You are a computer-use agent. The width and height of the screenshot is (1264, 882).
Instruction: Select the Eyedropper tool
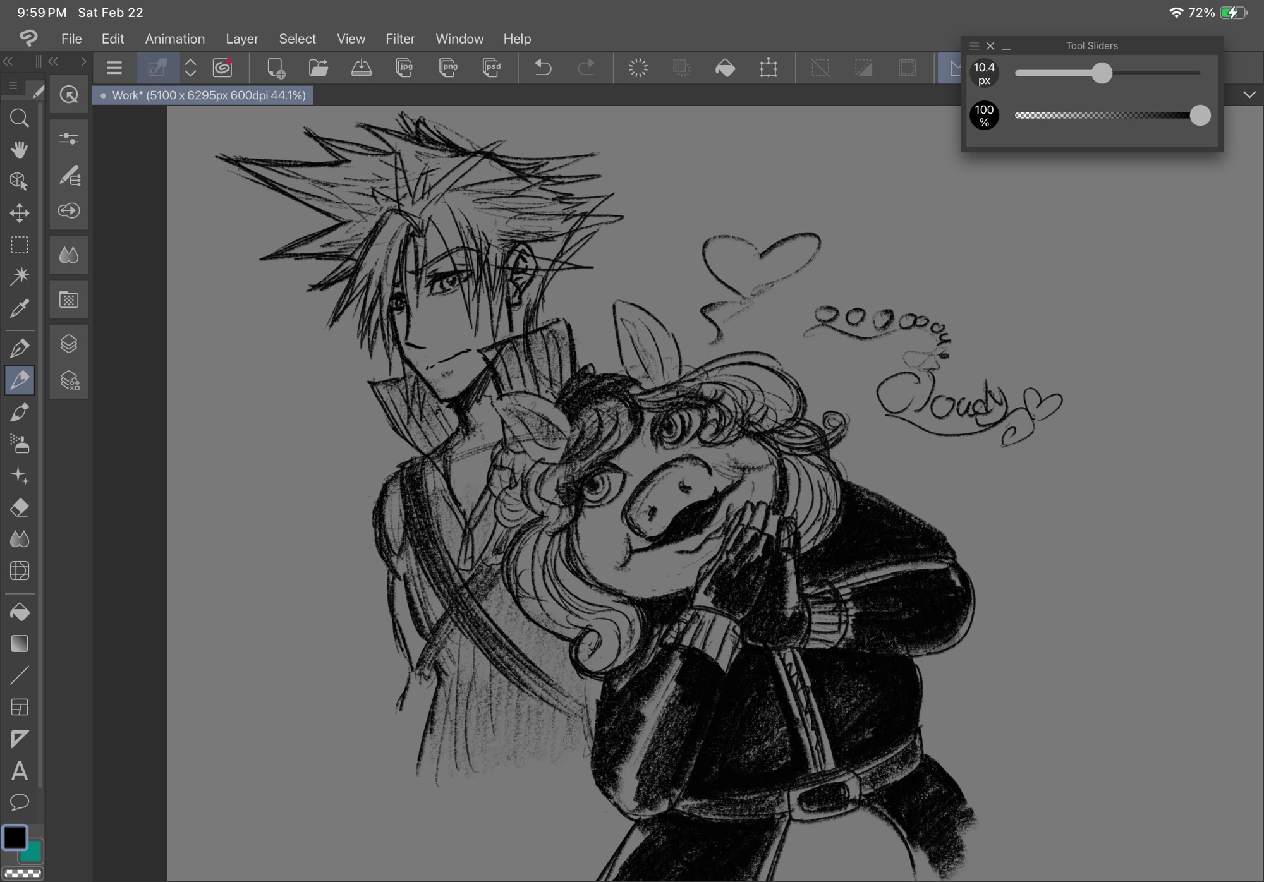tap(20, 308)
